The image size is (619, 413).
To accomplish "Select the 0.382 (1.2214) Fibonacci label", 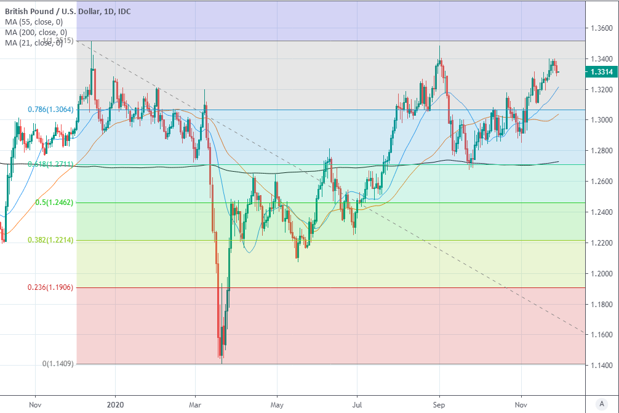I will click(51, 240).
